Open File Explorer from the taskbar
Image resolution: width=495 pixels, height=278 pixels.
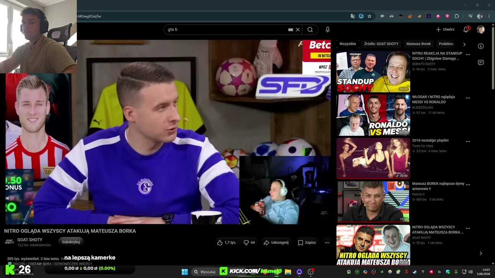pos(288,272)
